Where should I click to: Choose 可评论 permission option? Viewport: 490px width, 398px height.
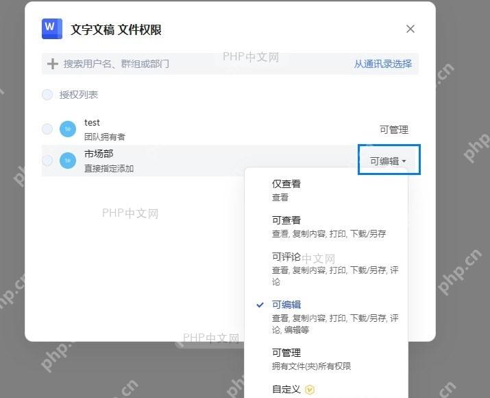[326, 268]
